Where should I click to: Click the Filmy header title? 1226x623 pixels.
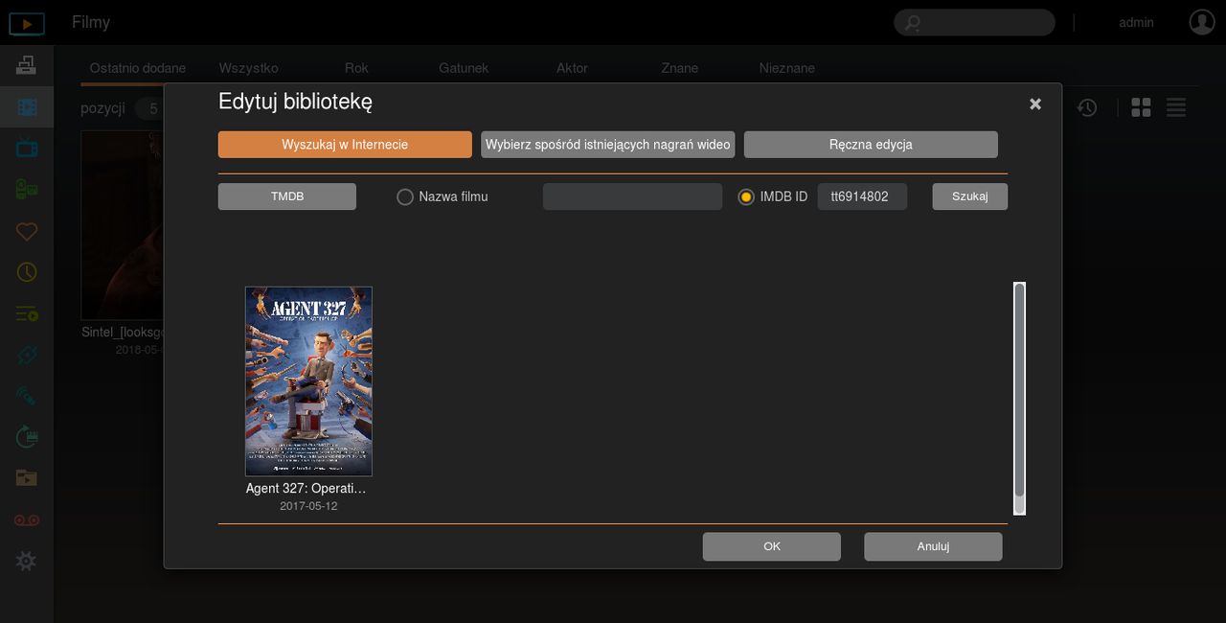click(x=91, y=22)
